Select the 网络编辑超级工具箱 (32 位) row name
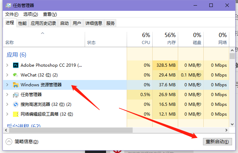The height and width of the screenshot is (153, 238). [47, 114]
